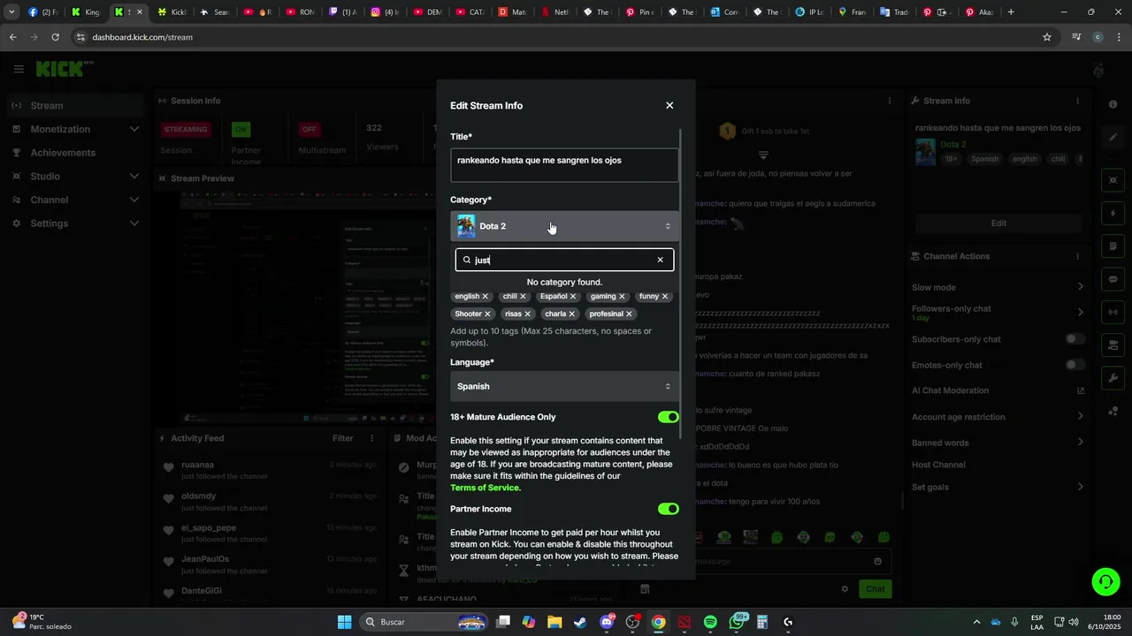Image resolution: width=1132 pixels, height=636 pixels.
Task: Click the wrench icon in right rail
Action: (x=1113, y=378)
